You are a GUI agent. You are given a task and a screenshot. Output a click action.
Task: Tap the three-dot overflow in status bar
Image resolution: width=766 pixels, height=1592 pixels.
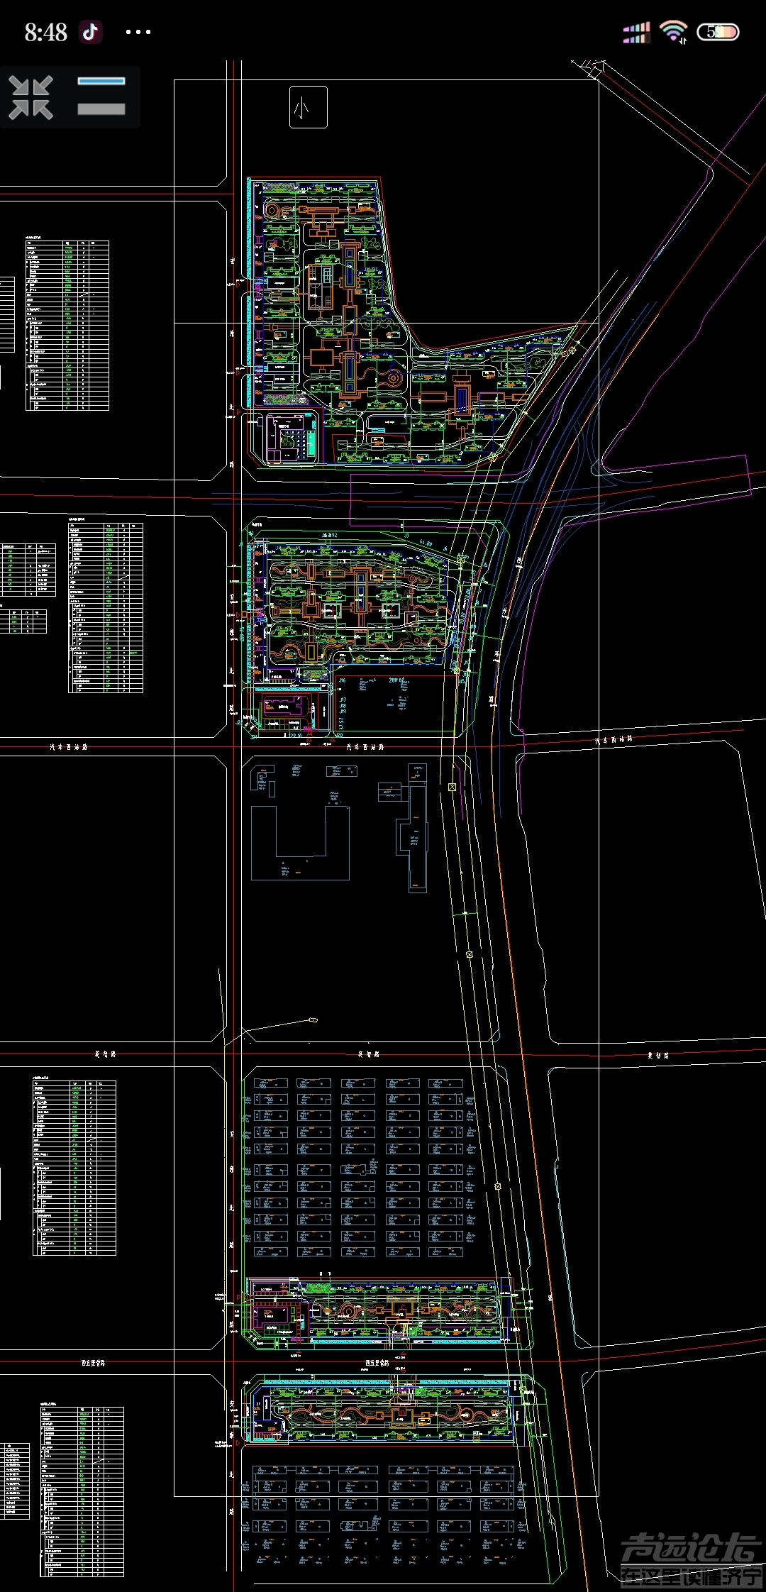pos(138,32)
